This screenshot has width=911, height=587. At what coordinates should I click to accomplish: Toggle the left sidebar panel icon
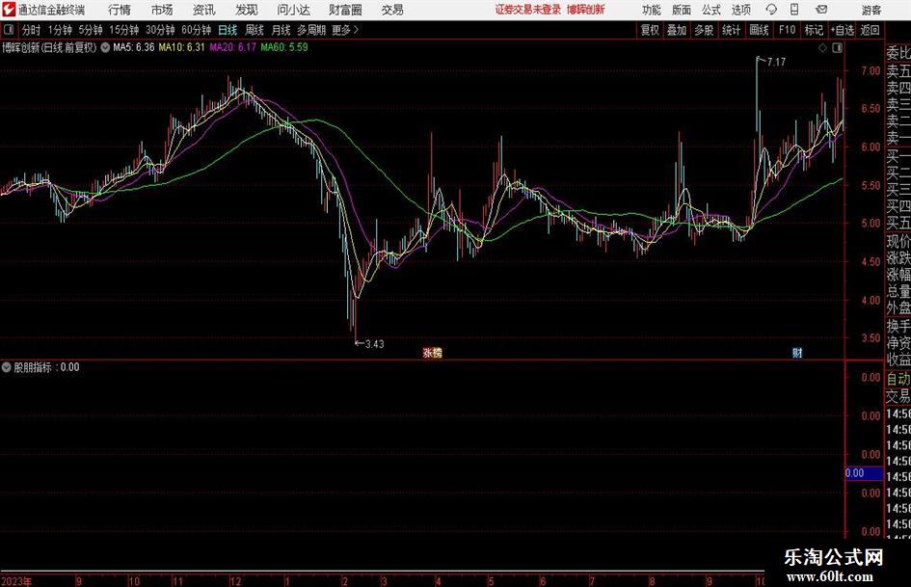point(9,30)
